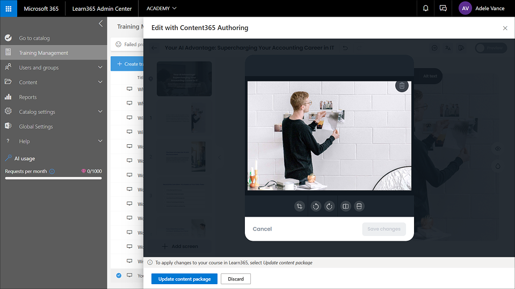The width and height of the screenshot is (515, 289).
Task: Click the feedback chat icon in header
Action: (x=443, y=9)
